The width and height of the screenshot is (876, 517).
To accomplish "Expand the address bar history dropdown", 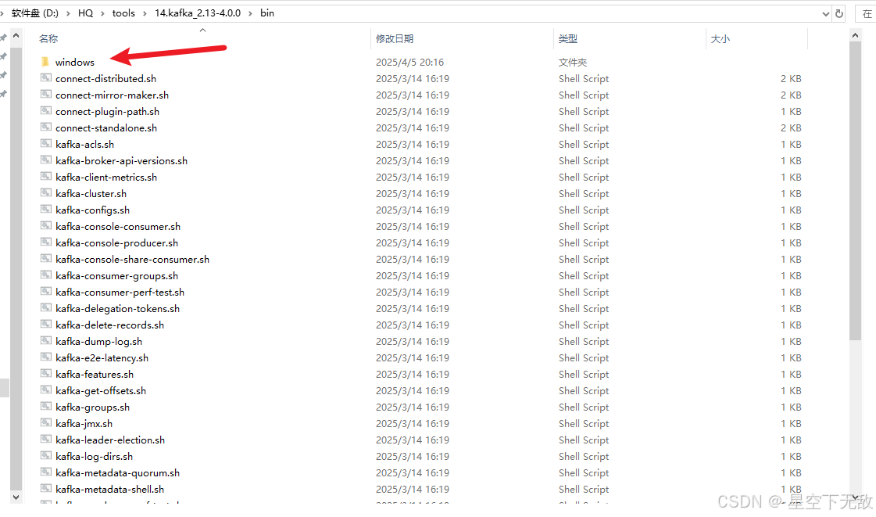I will click(826, 13).
